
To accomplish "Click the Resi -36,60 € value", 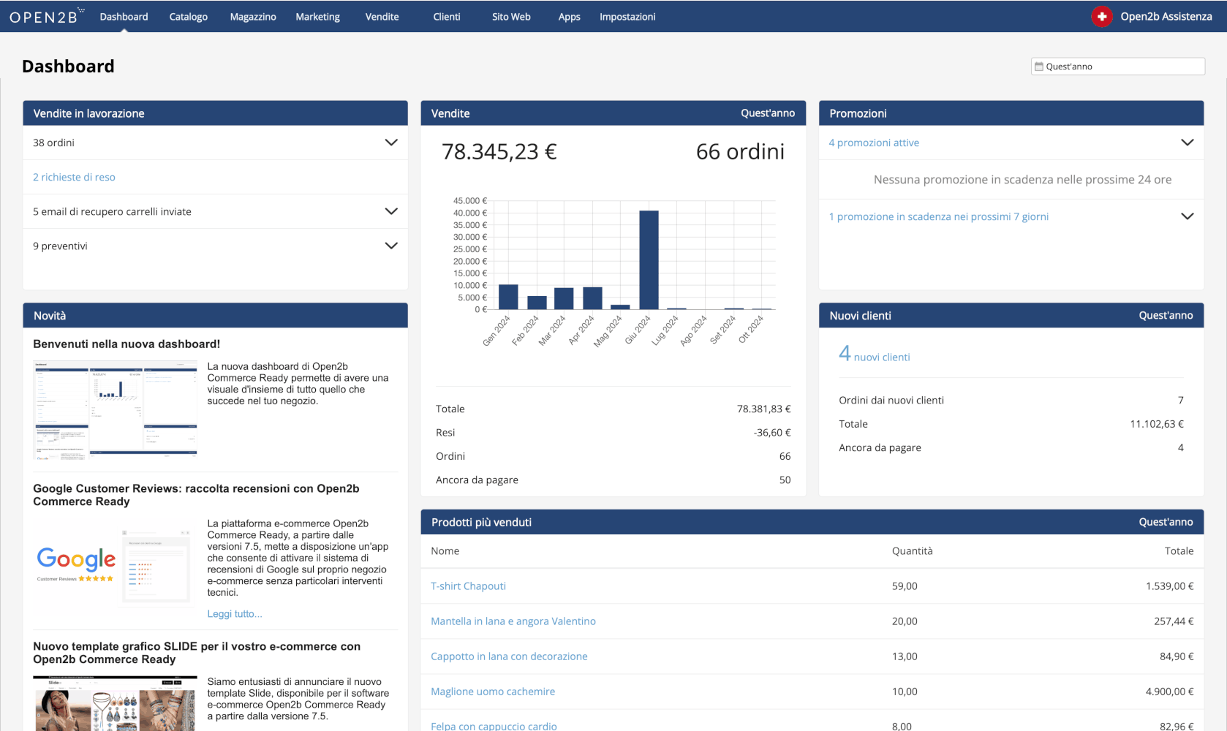I will (772, 433).
